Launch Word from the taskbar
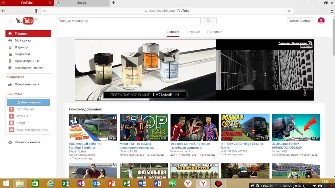335x188 pixels. coord(142,184)
